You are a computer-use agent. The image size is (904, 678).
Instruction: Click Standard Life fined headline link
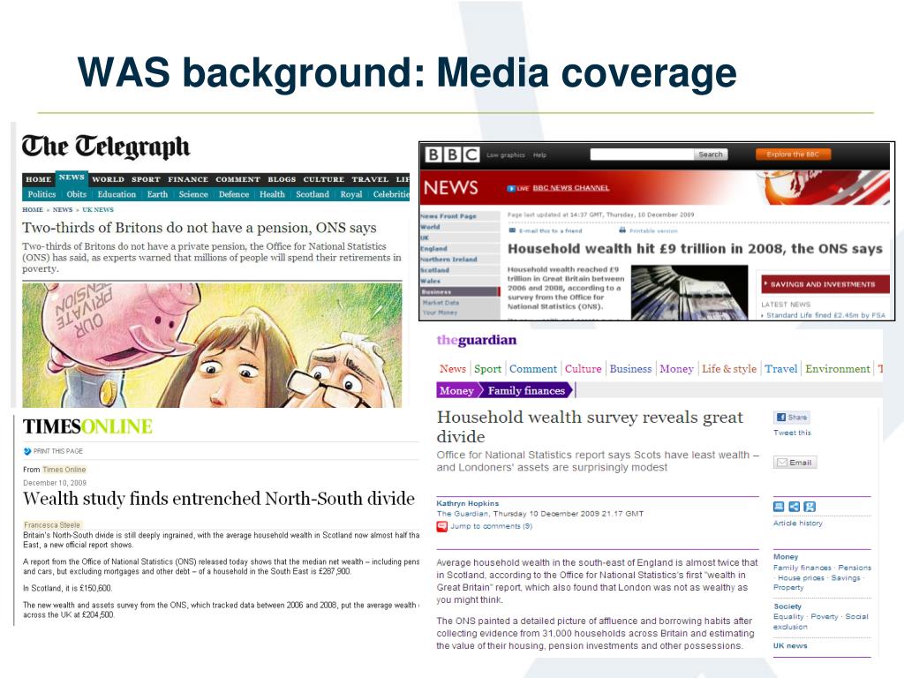point(825,315)
